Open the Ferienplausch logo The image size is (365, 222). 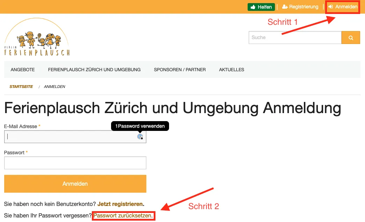[36, 36]
